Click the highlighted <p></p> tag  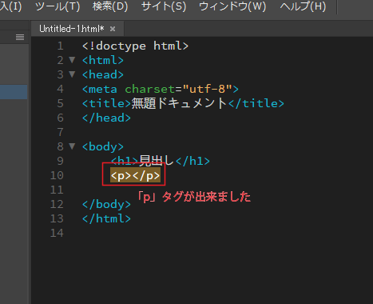(135, 175)
